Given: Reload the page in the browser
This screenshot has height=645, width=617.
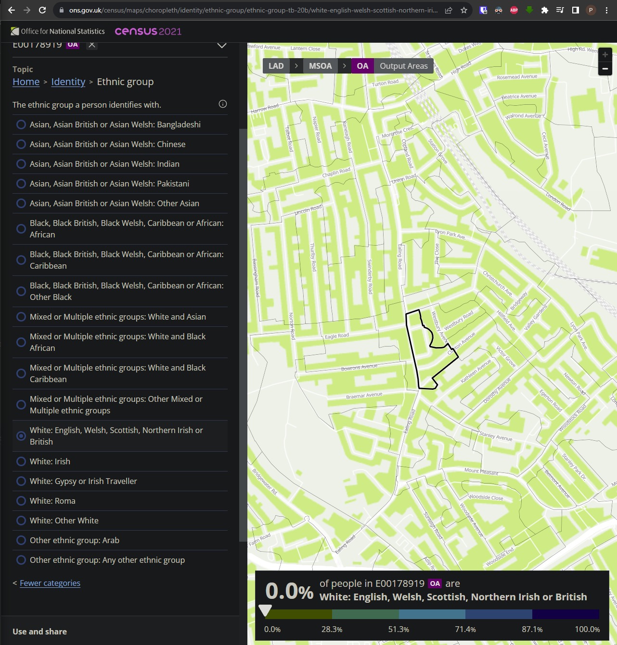Looking at the screenshot, I should (42, 10).
